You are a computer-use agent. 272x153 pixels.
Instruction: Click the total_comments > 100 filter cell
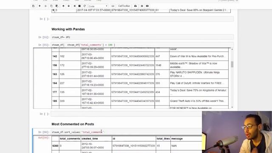click(142, 45)
